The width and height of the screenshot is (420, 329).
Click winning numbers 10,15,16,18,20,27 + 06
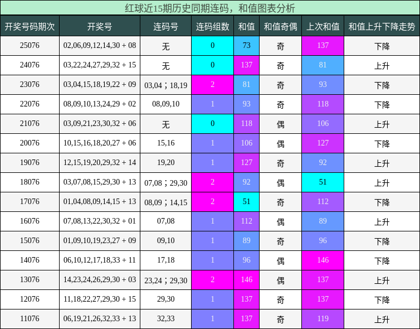[x=100, y=143]
